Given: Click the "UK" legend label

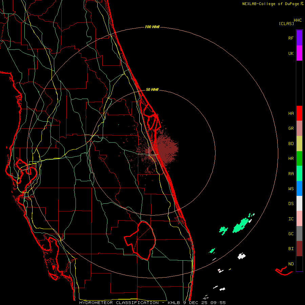Looking at the screenshot, I should (x=291, y=54).
